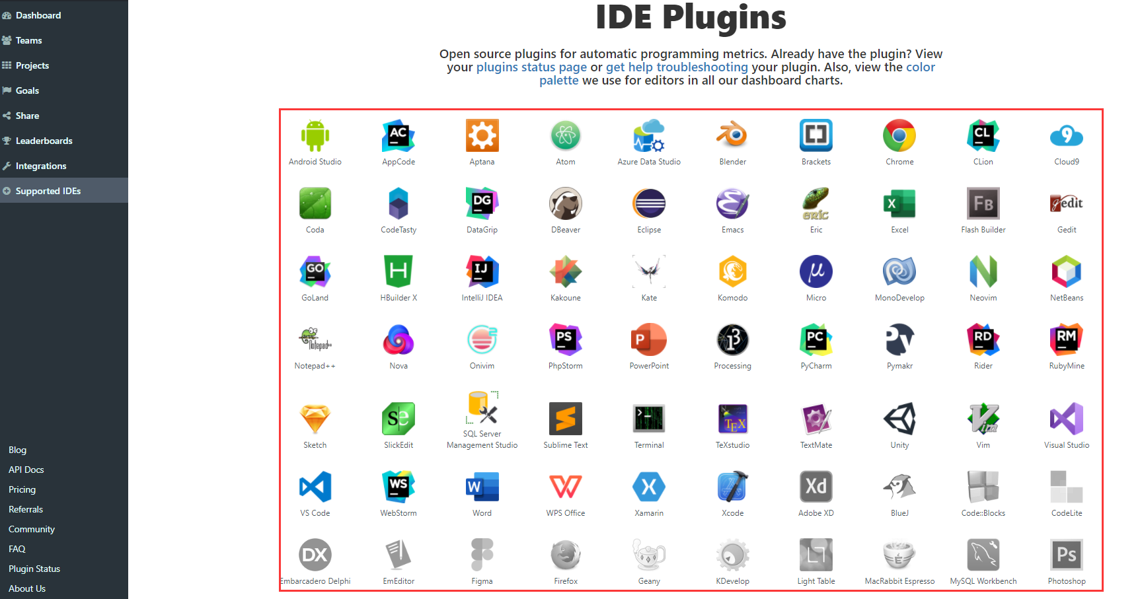Select the GoLand plugin icon

[315, 271]
